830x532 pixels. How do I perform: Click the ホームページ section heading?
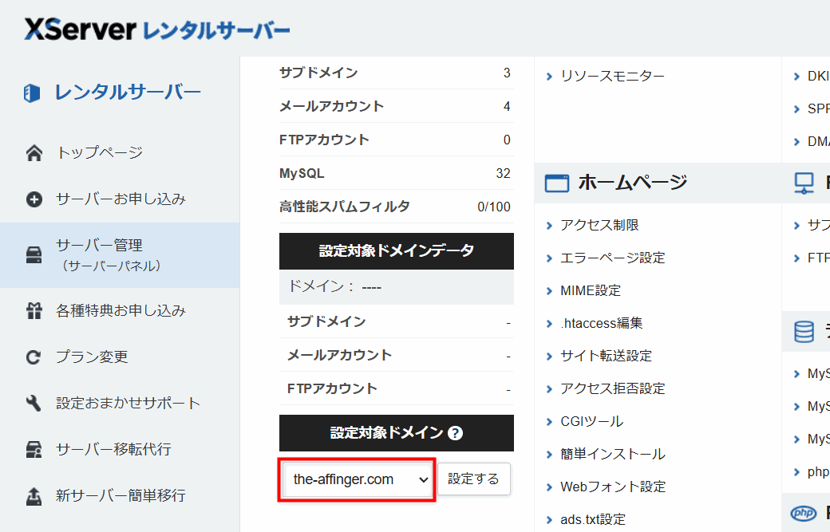(x=633, y=183)
